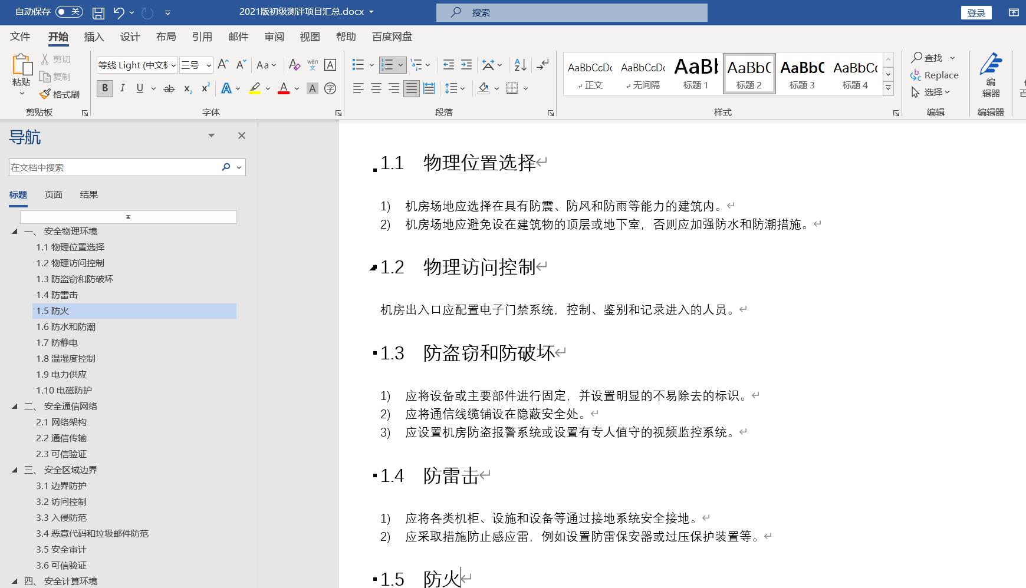Apply subscript formatting
Viewport: 1026px width, 588px height.
point(188,88)
